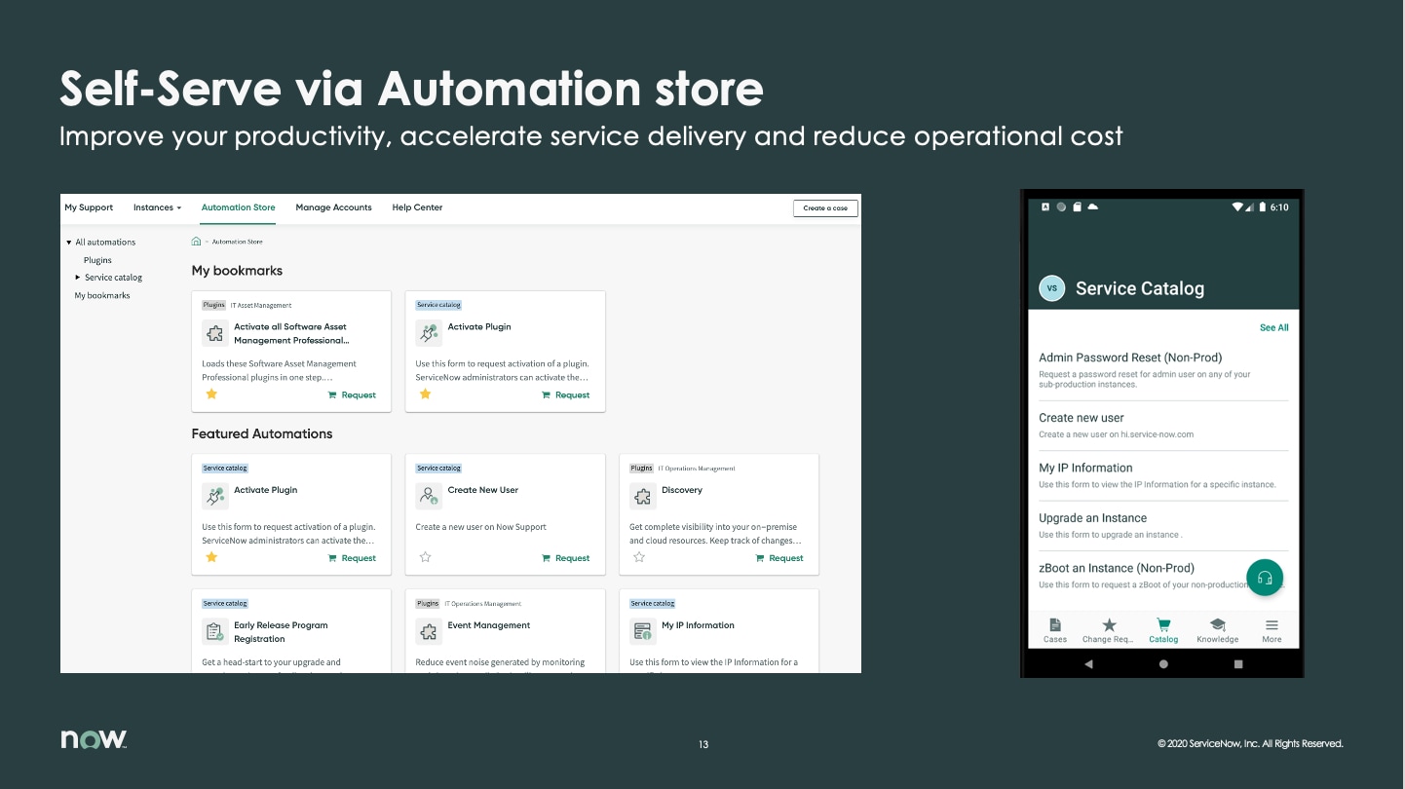Unbookmark the Software Asset Management card star

point(211,394)
